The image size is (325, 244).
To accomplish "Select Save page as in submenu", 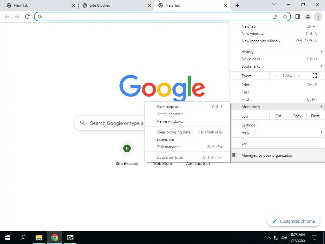I will point(187,107).
